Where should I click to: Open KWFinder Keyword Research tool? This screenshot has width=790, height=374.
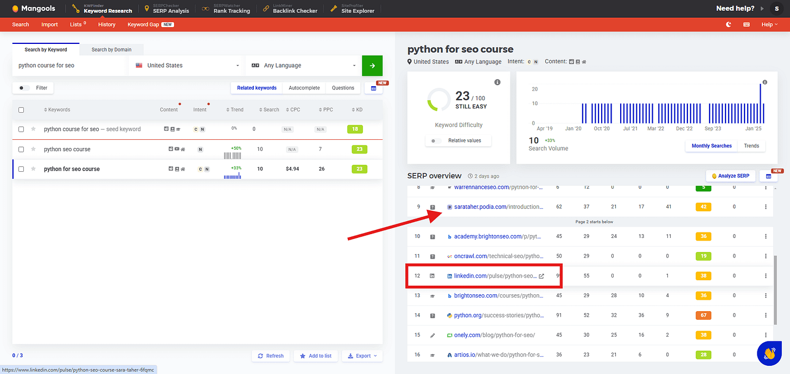102,9
